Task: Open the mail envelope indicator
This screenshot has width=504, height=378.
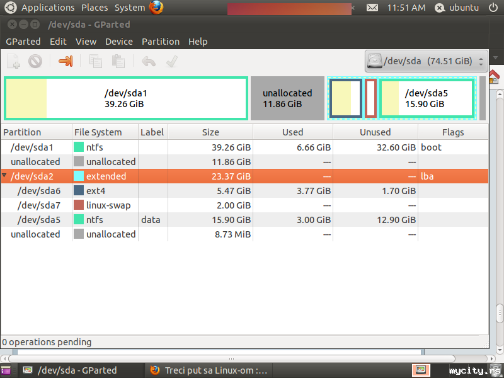Action: click(x=372, y=8)
